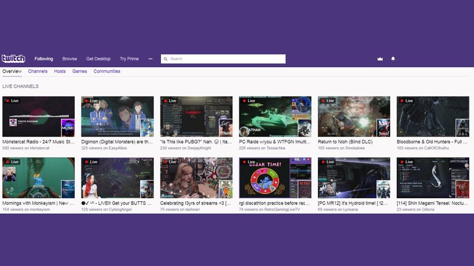This screenshot has height=266, width=474.
Task: Switch to the Communities tab
Action: tap(107, 71)
